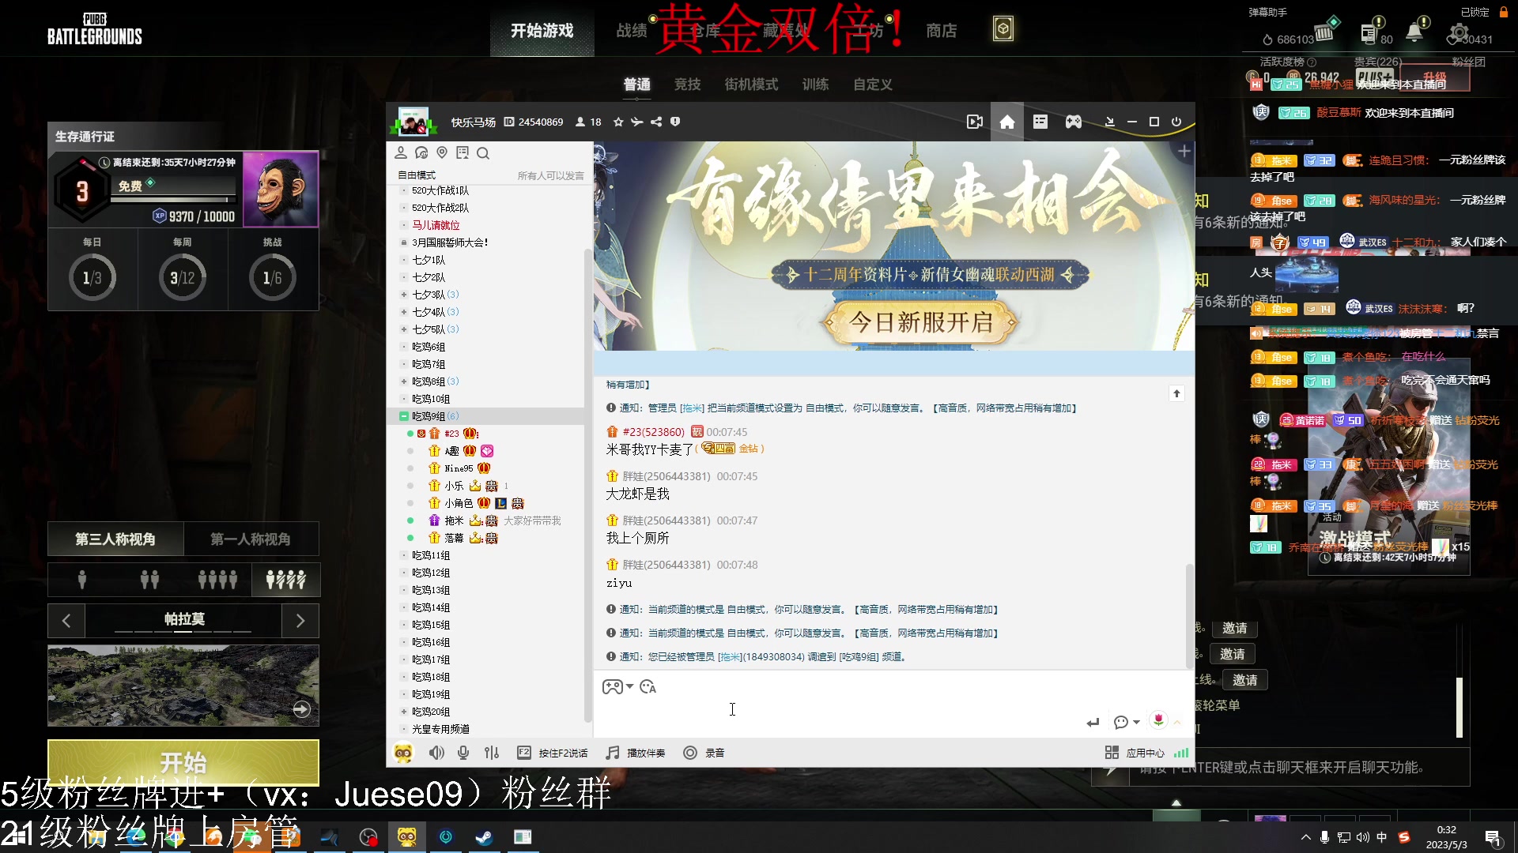Toggle accompaniment playback 播放伴奏
The height and width of the screenshot is (853, 1518).
point(636,753)
